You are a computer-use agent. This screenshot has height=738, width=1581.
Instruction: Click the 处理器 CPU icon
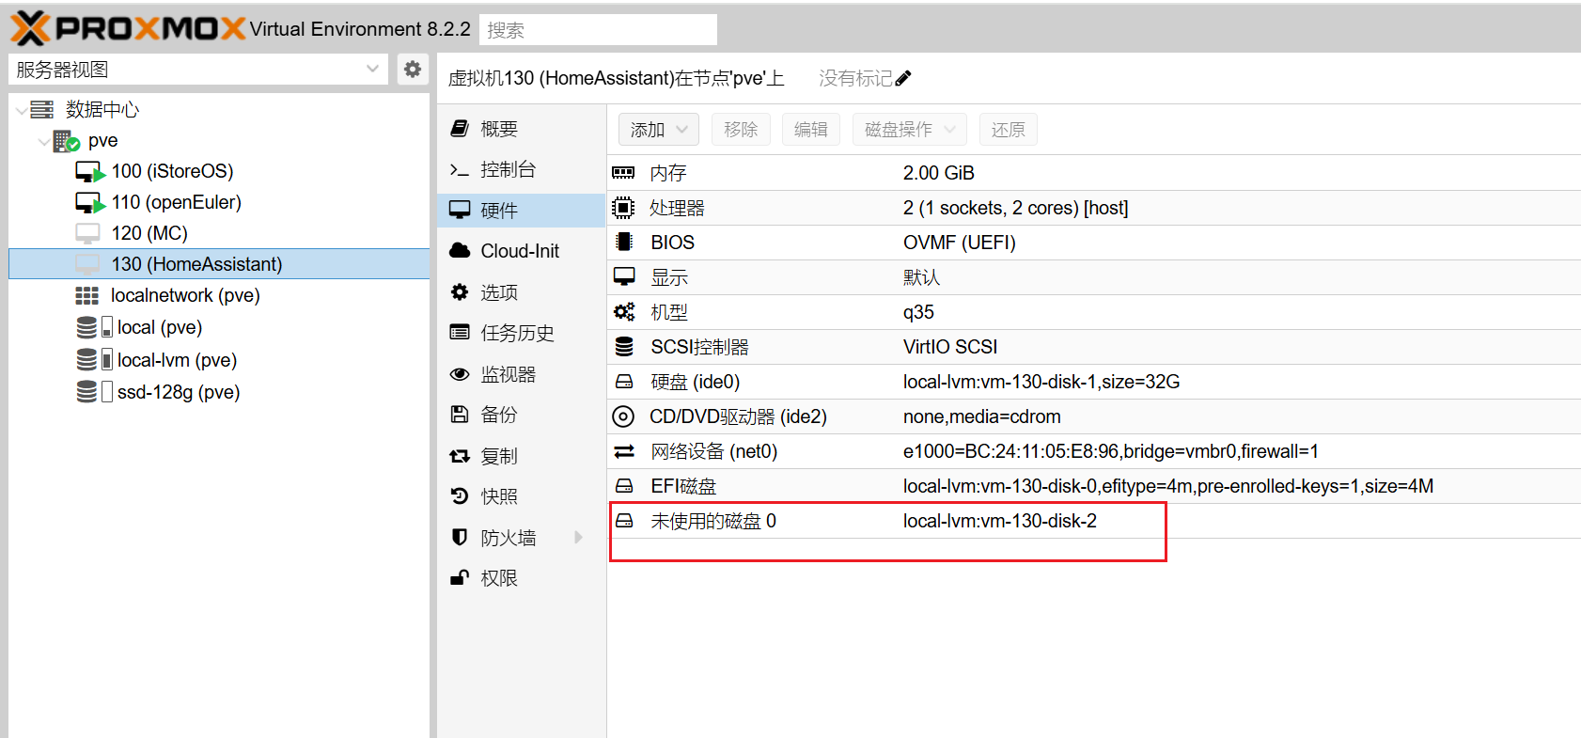click(623, 208)
